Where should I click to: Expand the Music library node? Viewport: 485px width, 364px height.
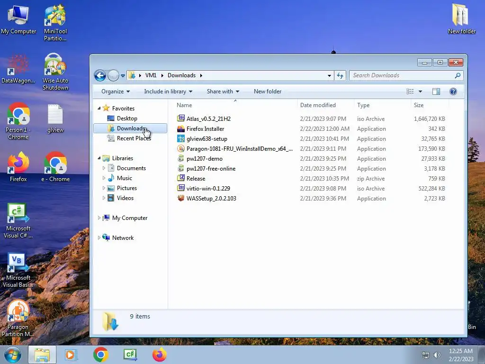pos(104,178)
